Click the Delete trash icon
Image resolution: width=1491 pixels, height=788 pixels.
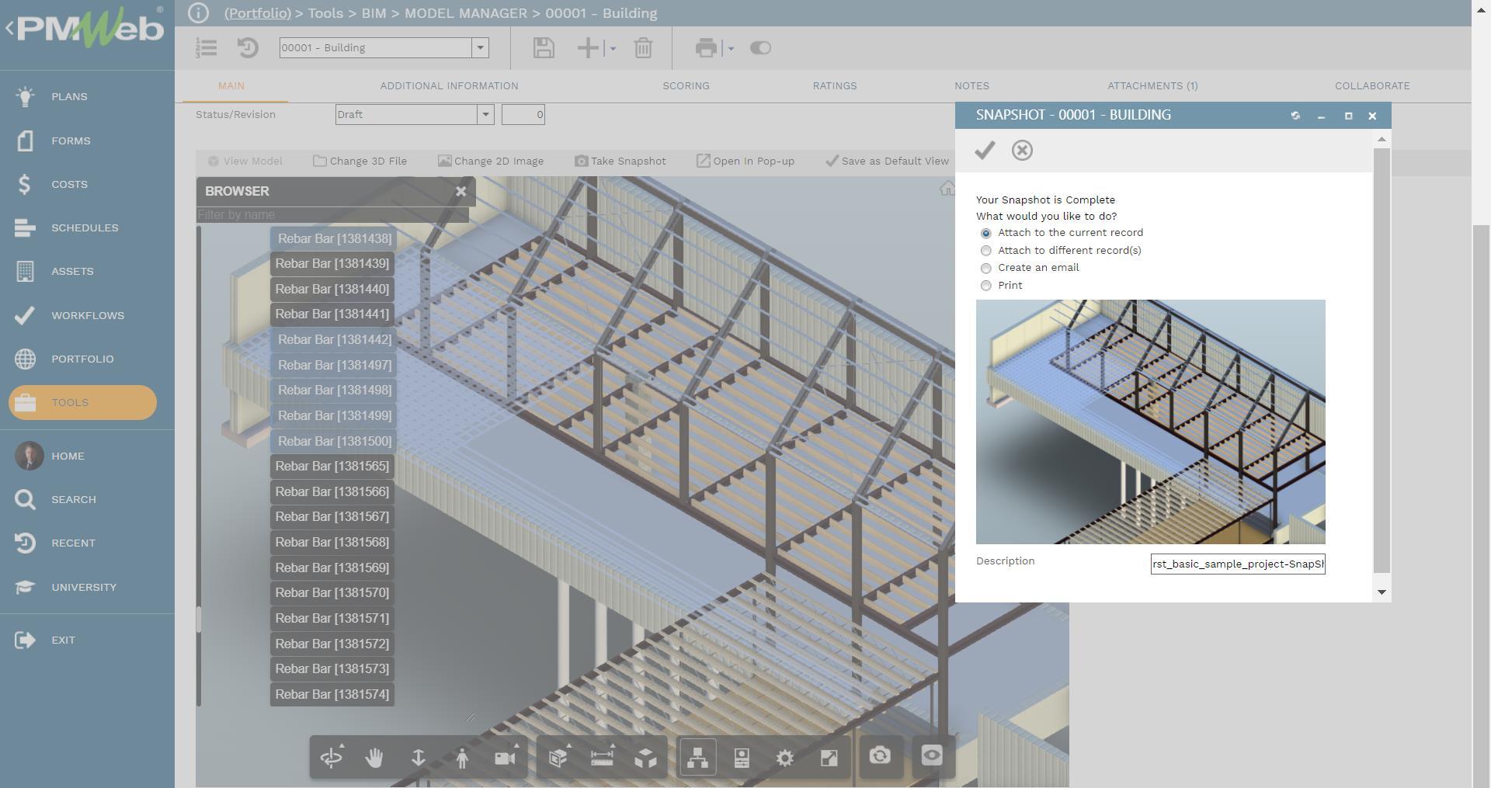(643, 48)
